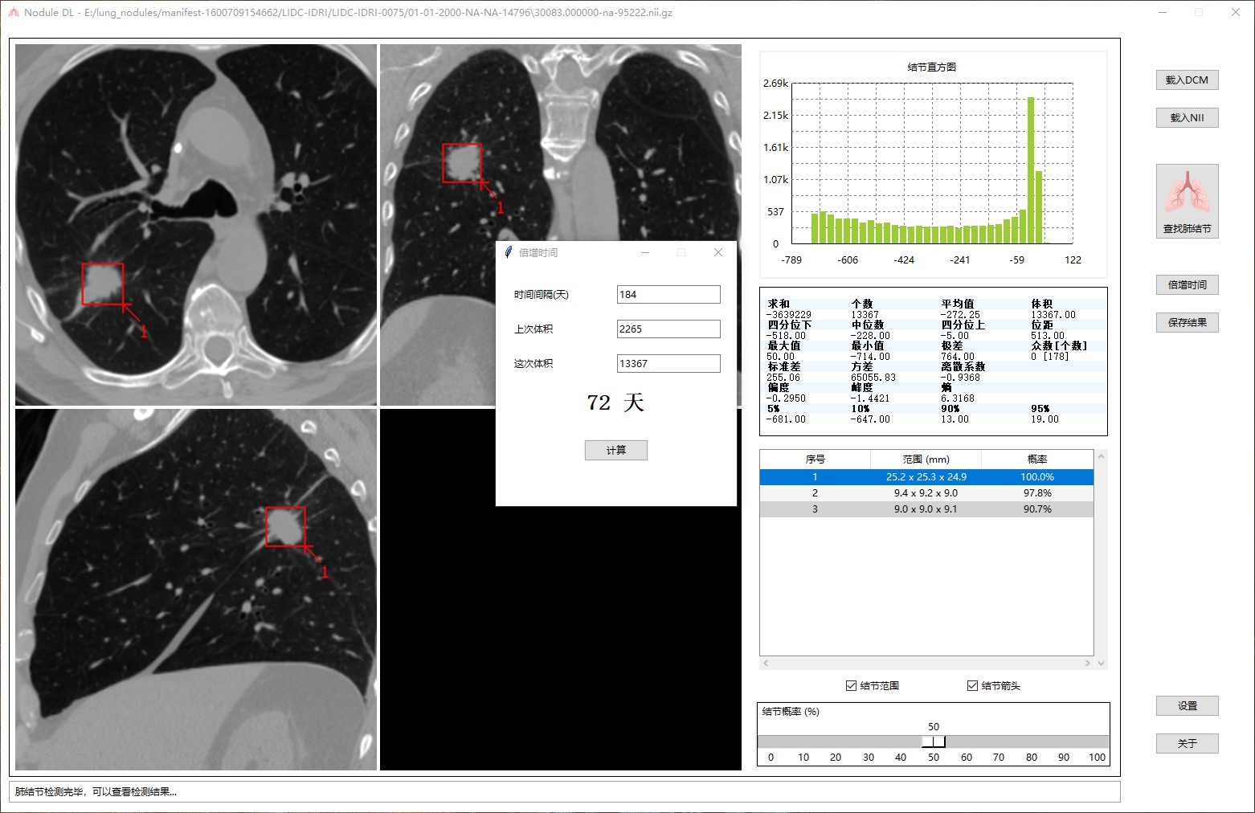Click the status bar detection complete message
This screenshot has width=1255, height=813.
point(96,792)
